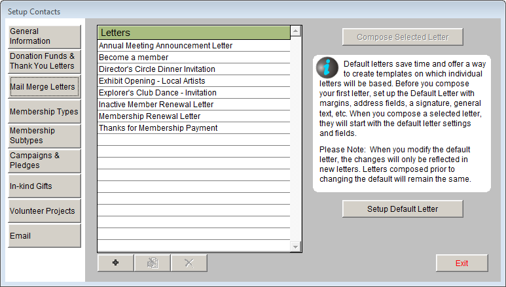Open the Email setup section

[45, 235]
